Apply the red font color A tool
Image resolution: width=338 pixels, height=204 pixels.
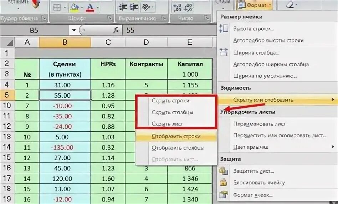pyautogui.click(x=90, y=8)
